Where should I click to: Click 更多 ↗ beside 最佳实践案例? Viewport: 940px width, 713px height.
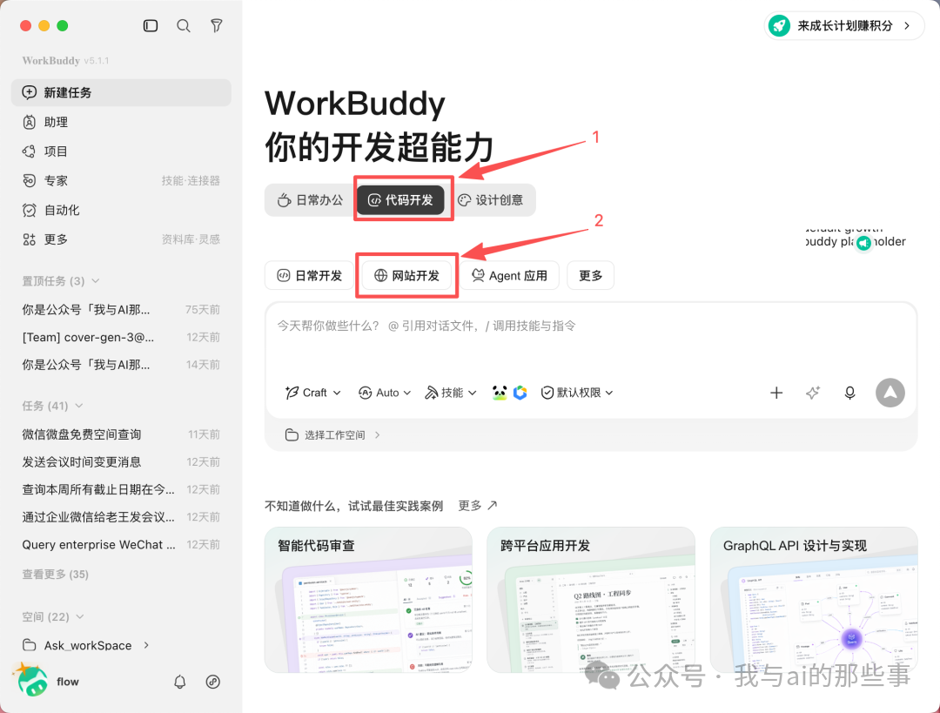coord(478,506)
